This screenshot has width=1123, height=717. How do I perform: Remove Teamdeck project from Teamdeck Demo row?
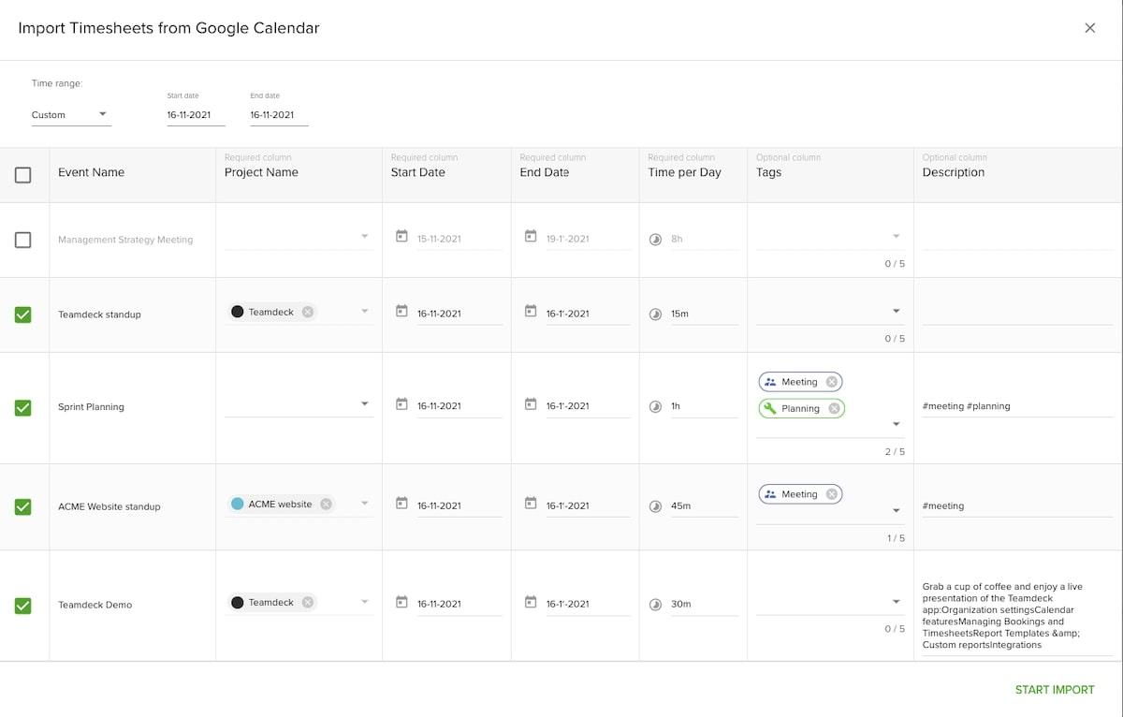click(x=307, y=603)
